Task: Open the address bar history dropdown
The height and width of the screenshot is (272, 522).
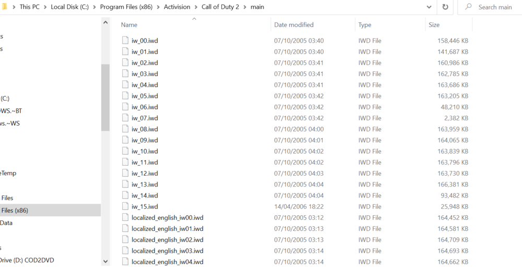Action: [429, 7]
